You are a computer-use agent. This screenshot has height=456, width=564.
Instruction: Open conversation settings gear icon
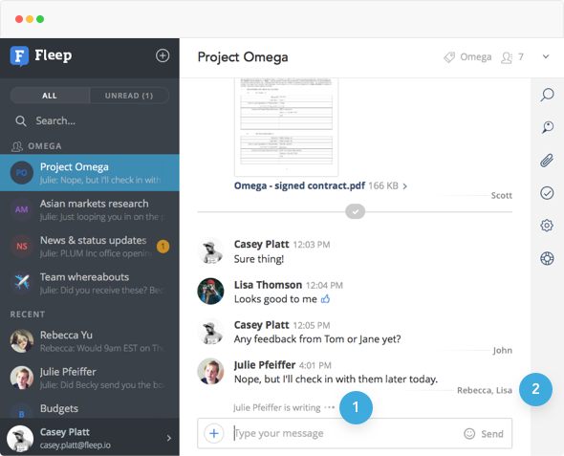(547, 226)
